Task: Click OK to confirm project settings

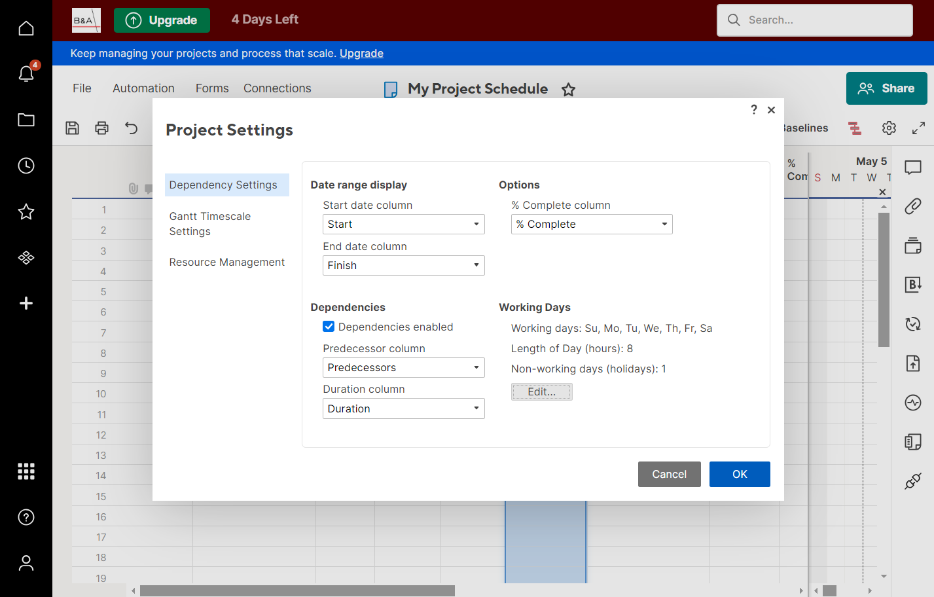Action: point(740,474)
